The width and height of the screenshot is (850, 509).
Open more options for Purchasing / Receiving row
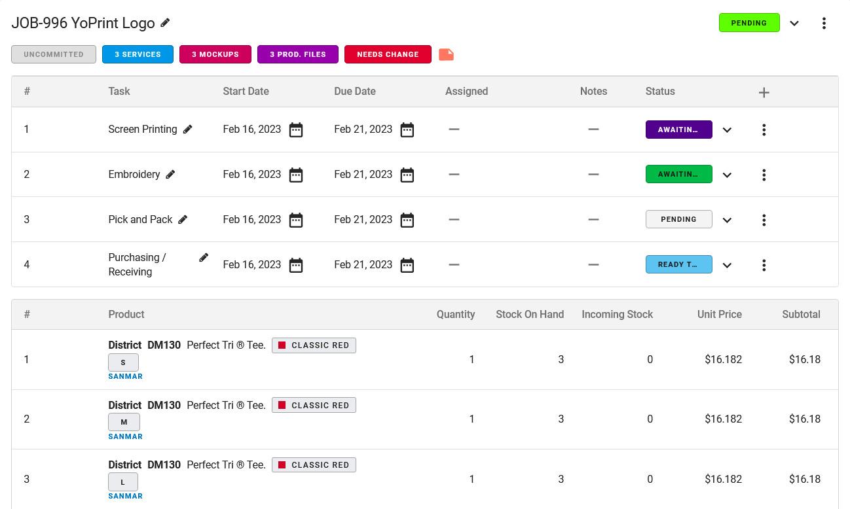pos(764,265)
